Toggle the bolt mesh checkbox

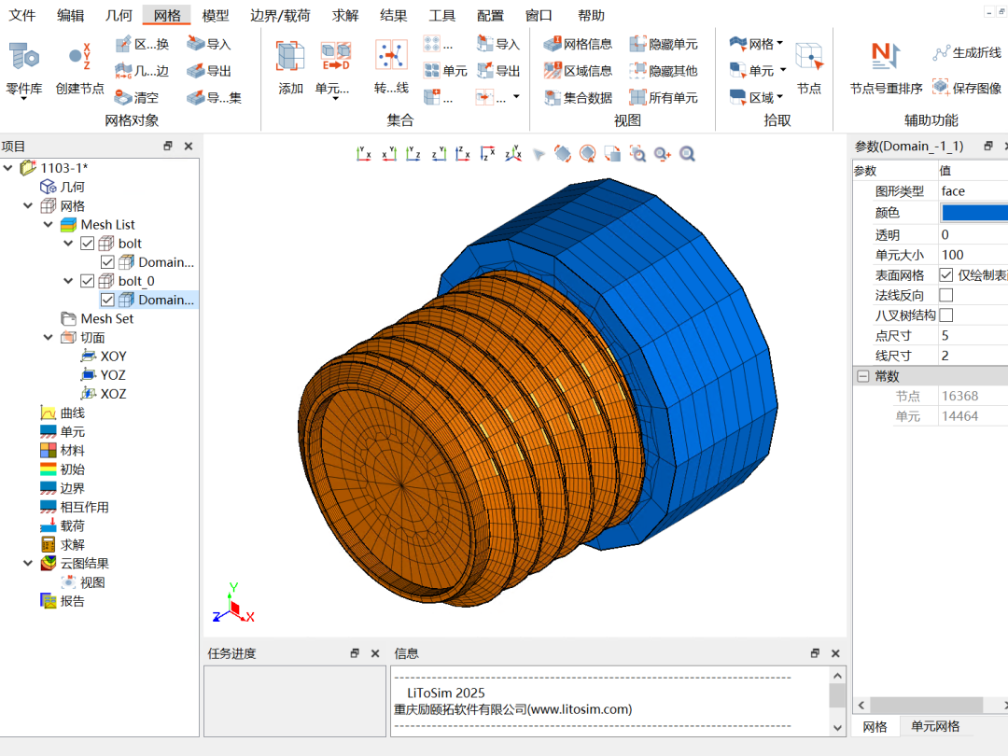tap(88, 244)
